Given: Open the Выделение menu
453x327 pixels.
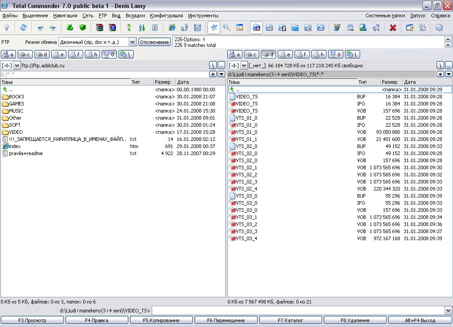Looking at the screenshot, I should click(35, 16).
